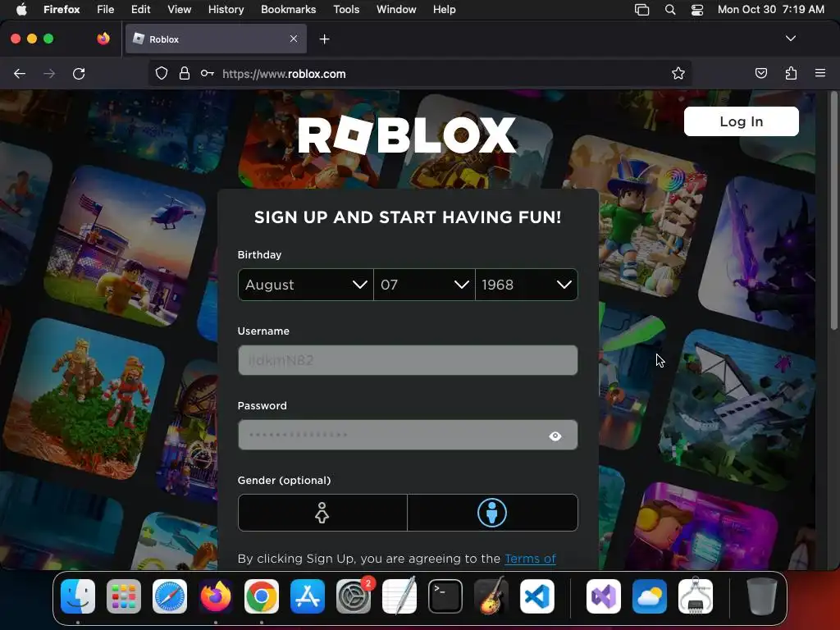840x630 pixels.
Task: Click the pinned Firefox View icon
Action: click(103, 39)
